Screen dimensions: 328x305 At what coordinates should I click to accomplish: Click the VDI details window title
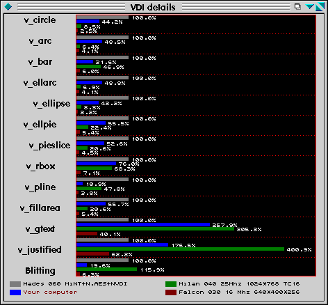pos(153,8)
